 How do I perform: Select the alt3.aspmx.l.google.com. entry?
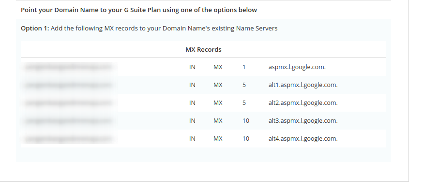303,121
